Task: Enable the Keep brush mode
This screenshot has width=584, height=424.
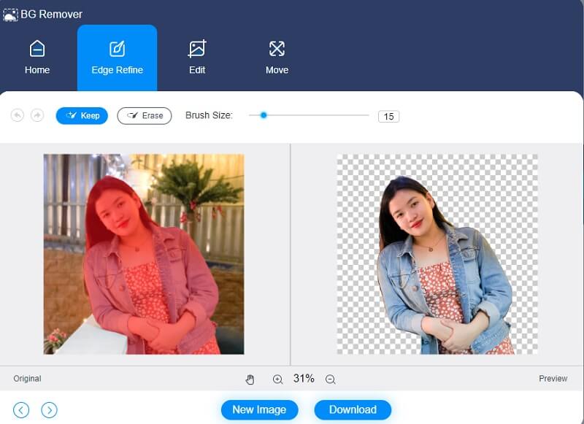Action: pyautogui.click(x=82, y=115)
